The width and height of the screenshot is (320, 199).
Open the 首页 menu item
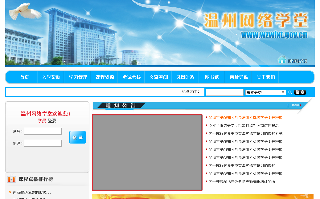(x=24, y=77)
